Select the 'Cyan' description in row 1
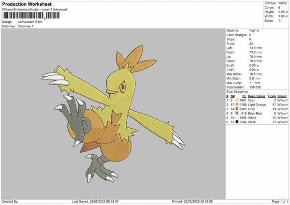This screenshot has height=205, width=290. [251, 100]
